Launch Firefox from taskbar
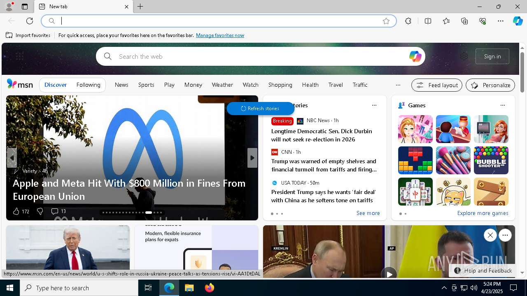 [x=209, y=288]
